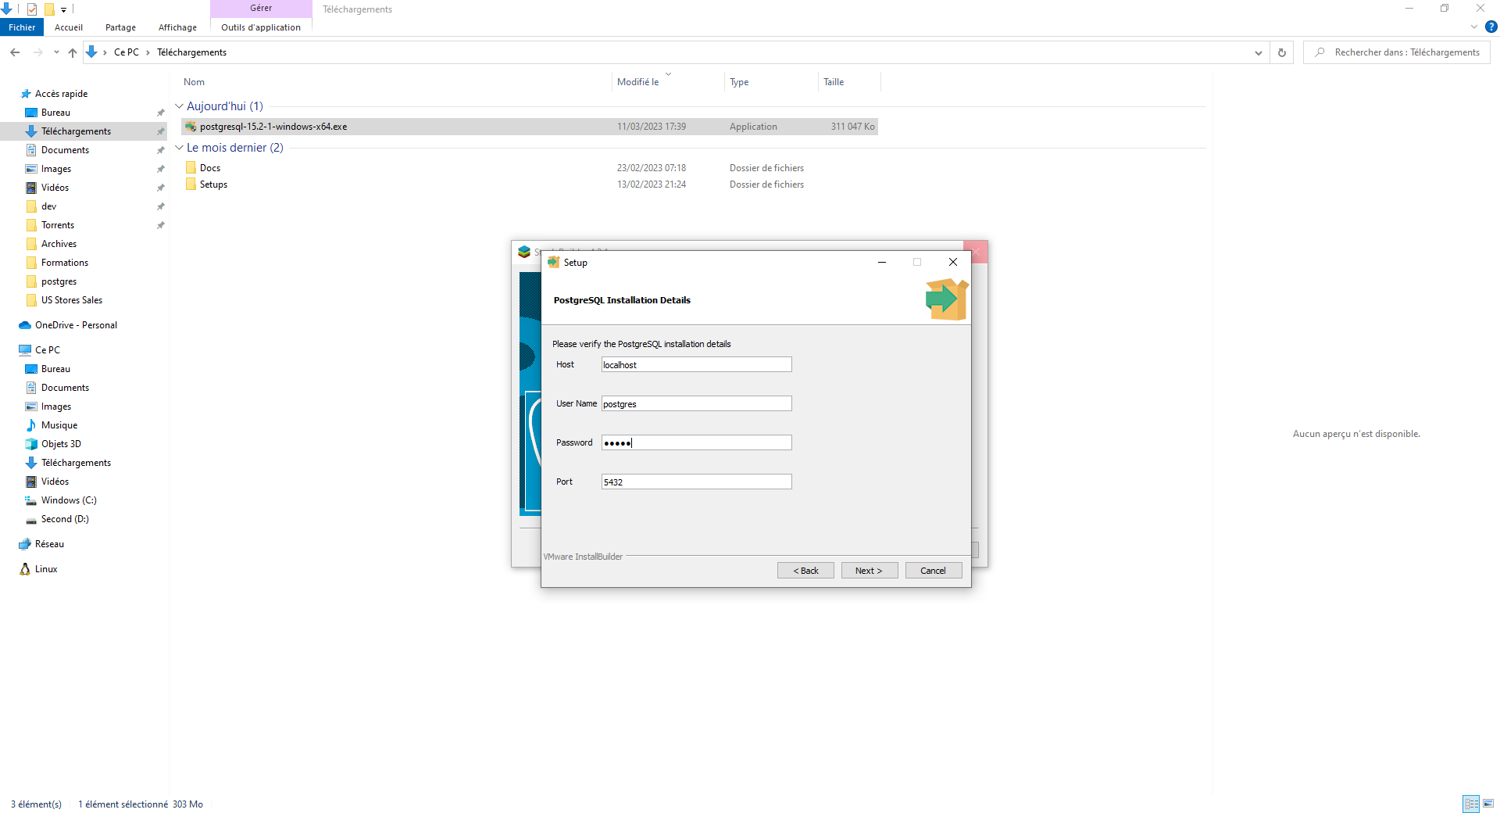Open Réseau in navigation pane

coord(49,544)
